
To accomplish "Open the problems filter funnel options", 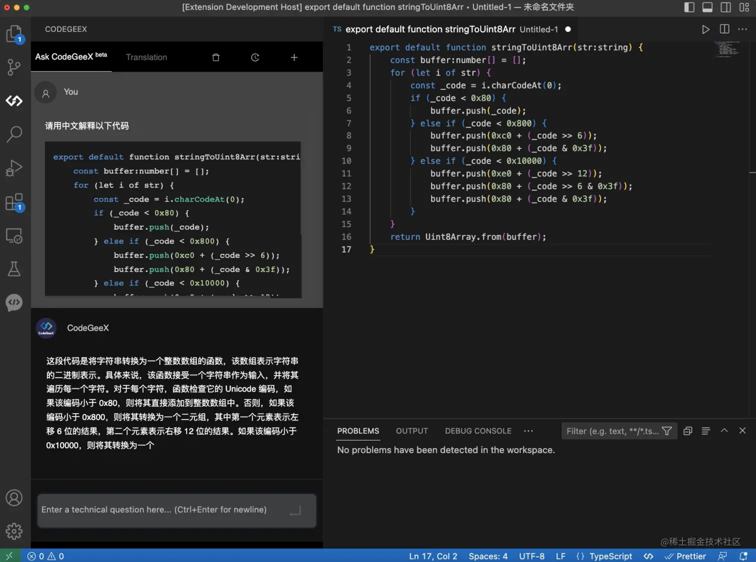I will click(667, 431).
